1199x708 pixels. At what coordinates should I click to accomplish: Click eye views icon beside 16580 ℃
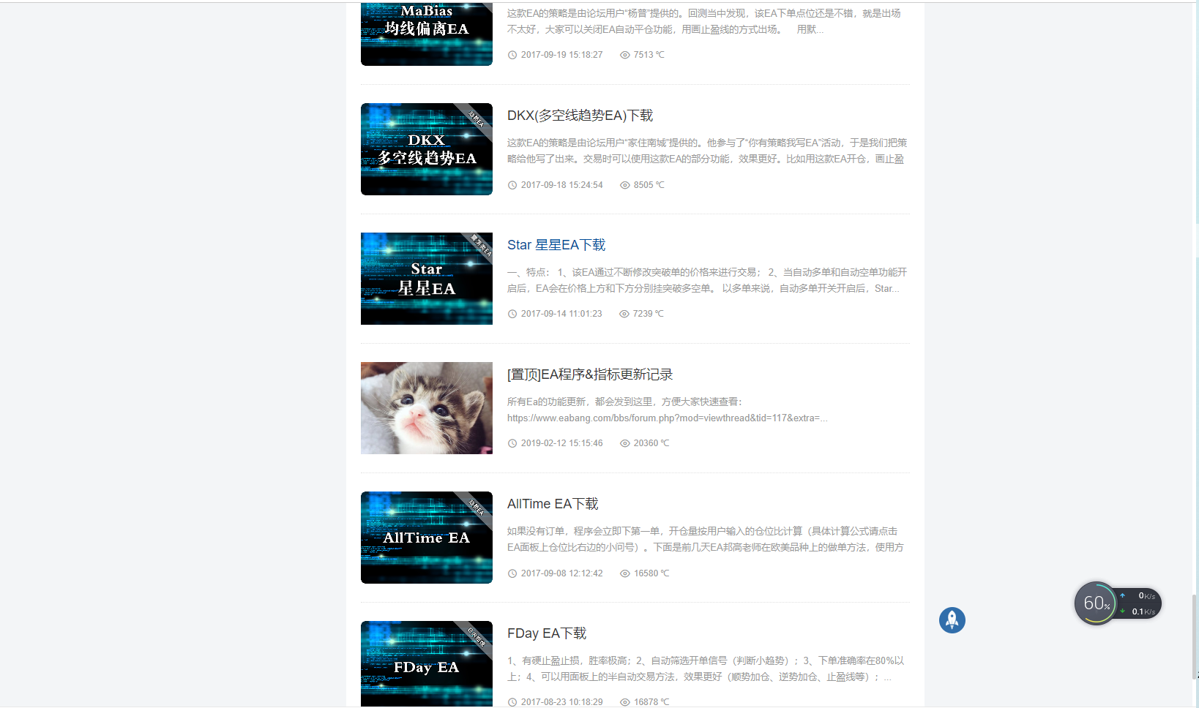(x=625, y=573)
